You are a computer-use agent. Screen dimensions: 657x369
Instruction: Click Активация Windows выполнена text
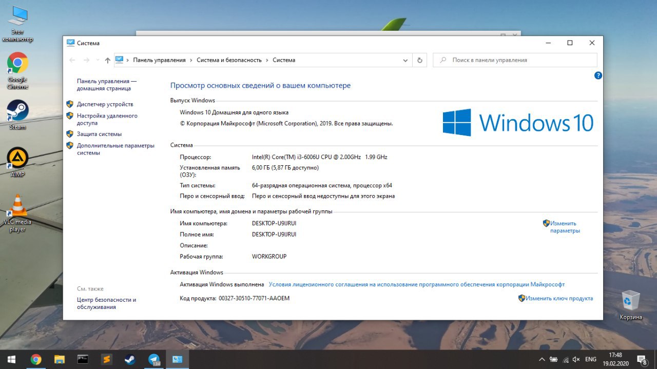tap(222, 284)
